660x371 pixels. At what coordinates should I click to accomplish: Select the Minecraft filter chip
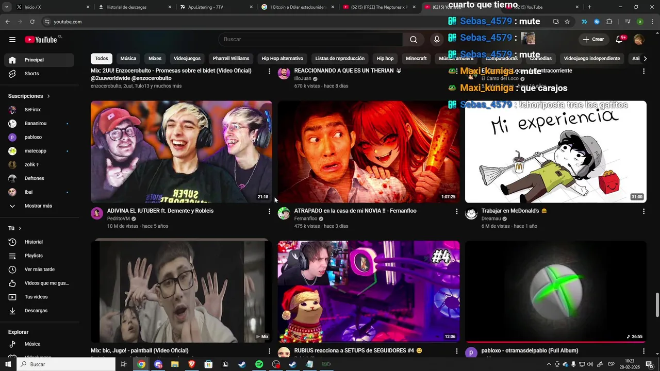click(416, 59)
